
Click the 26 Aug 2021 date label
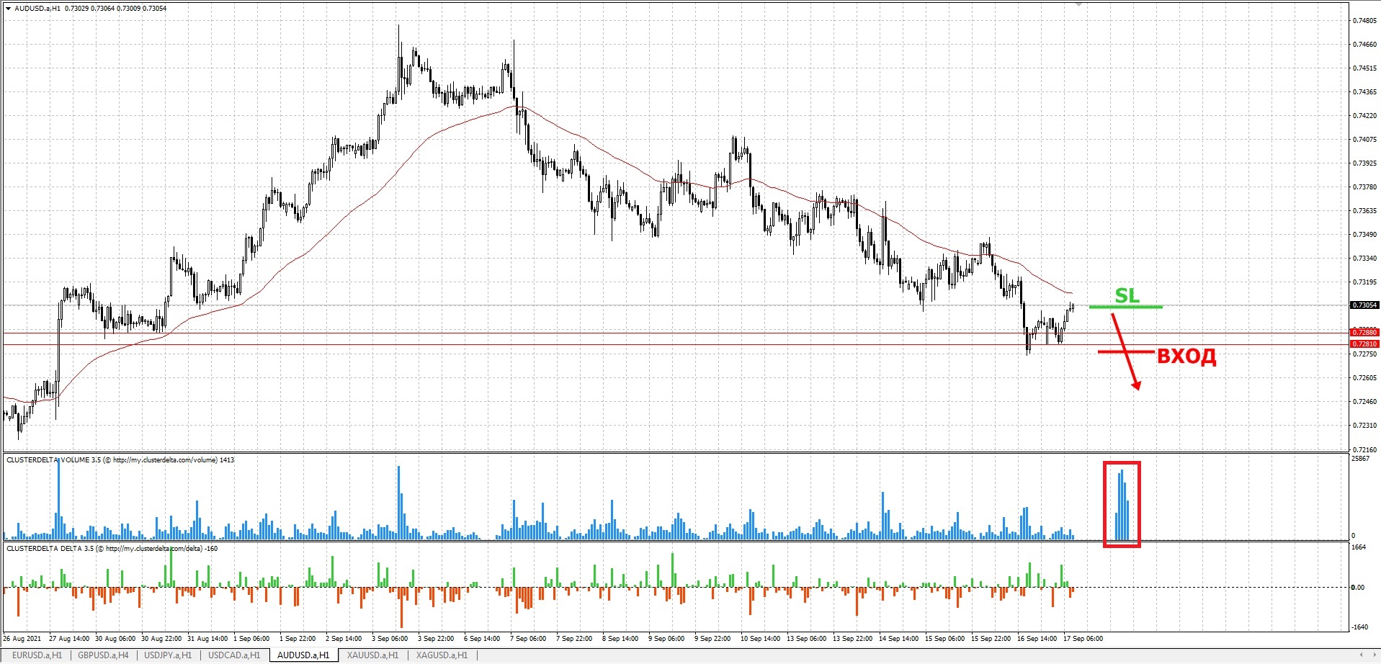click(x=22, y=639)
